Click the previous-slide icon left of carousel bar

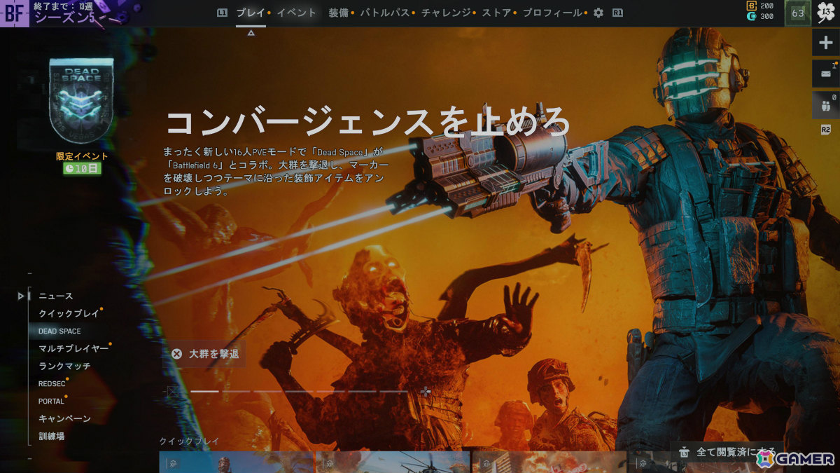(174, 392)
